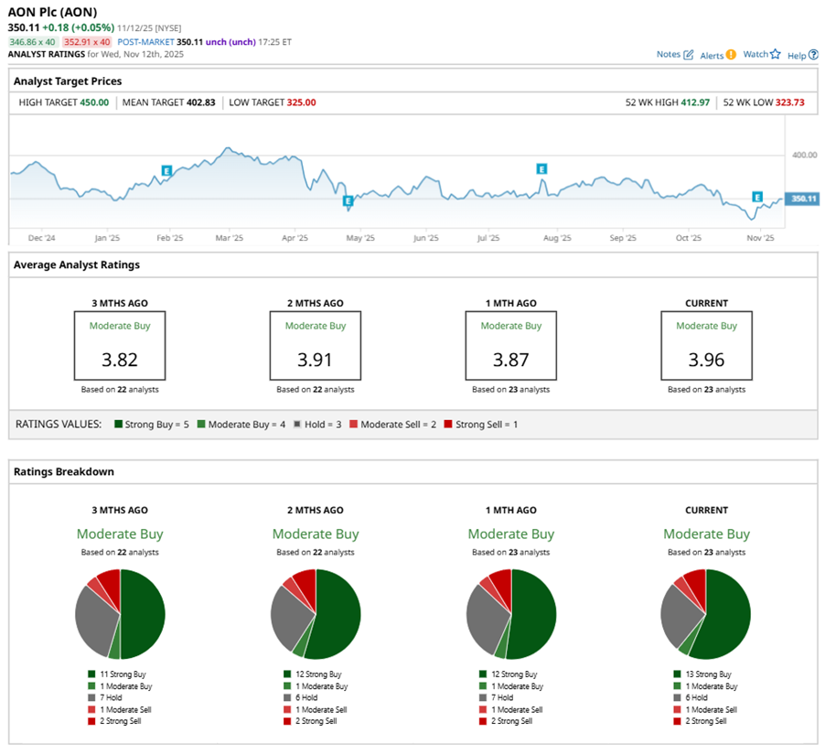The image size is (825, 755).
Task: Click the 1 Mth Ago ratings pie chart
Action: (510, 614)
